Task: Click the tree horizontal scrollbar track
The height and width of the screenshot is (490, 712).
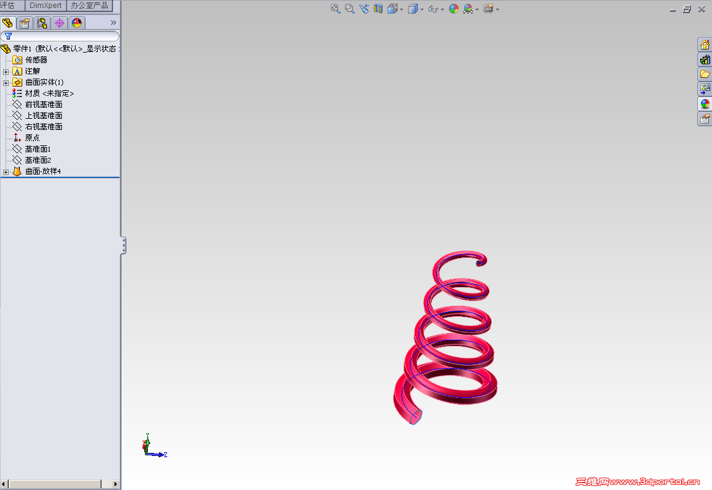Action: coord(60,484)
